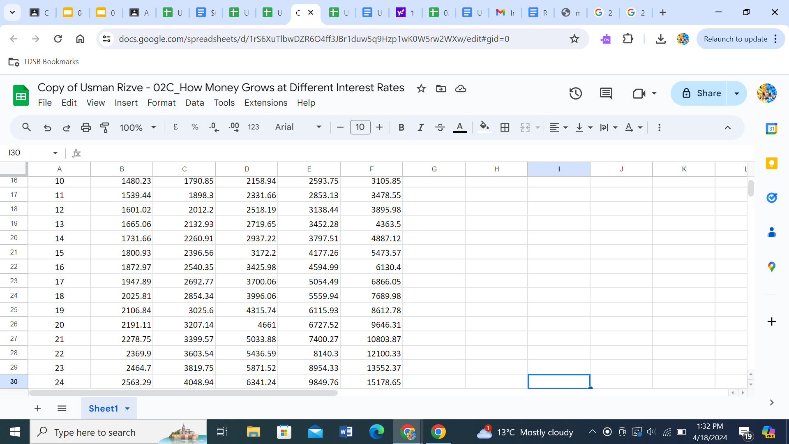Open the comments panel

[606, 93]
